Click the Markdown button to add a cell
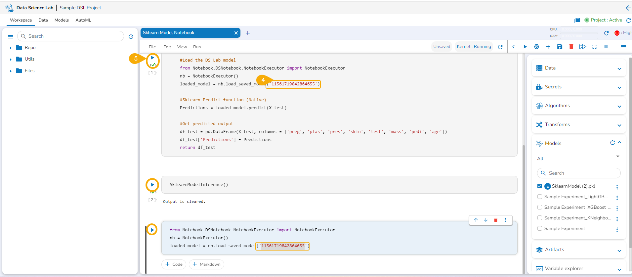632x277 pixels. coord(206,264)
